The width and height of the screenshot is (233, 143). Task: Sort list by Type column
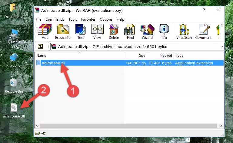198,56
